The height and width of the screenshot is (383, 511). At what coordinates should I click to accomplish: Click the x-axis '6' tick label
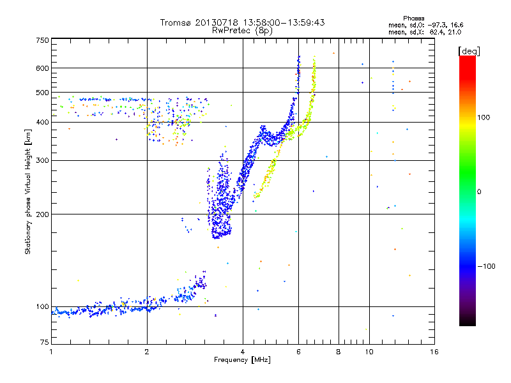(298, 352)
